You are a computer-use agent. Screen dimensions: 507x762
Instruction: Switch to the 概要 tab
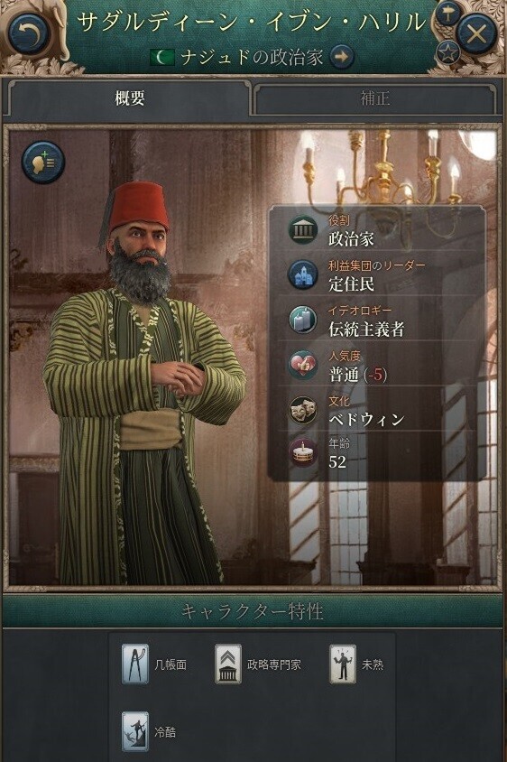[129, 98]
